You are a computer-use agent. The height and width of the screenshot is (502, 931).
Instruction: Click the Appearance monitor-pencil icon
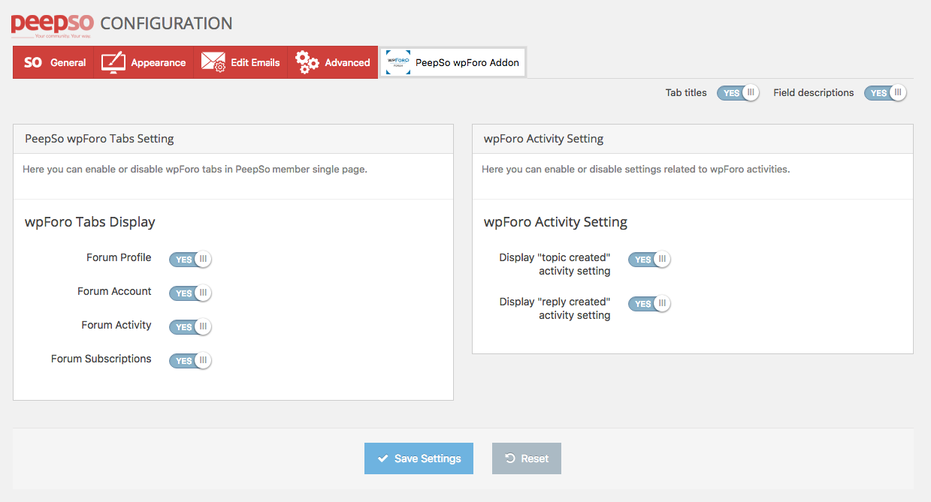tap(113, 62)
